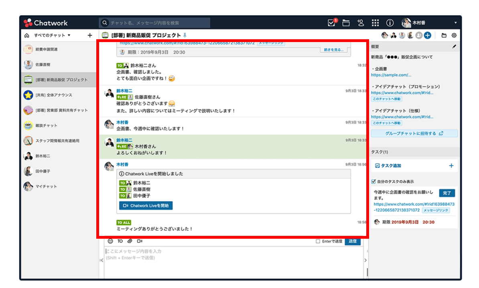Image resolution: width=479 pixels, height=288 pixels.
Task: Uncheck 自分のタスクのみ表示 checkbox
Action: pyautogui.click(x=373, y=181)
